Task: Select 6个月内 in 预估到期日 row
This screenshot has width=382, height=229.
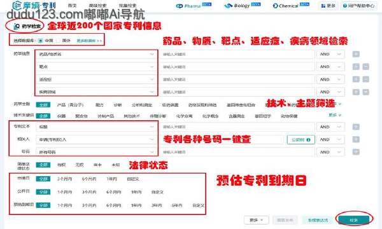Action: (x=113, y=205)
